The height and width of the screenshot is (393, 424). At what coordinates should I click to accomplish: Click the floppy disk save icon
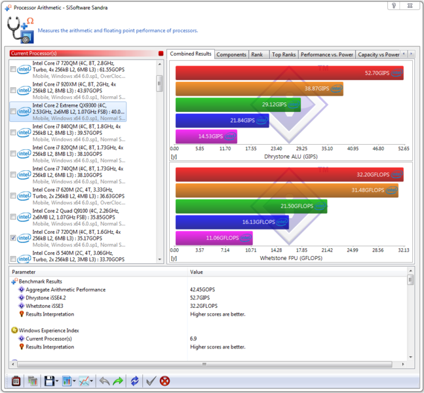click(x=50, y=381)
